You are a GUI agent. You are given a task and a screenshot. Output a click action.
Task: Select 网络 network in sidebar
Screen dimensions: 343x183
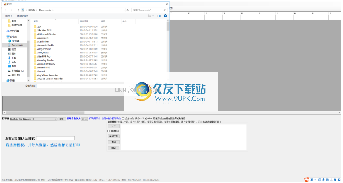(x=10, y=81)
